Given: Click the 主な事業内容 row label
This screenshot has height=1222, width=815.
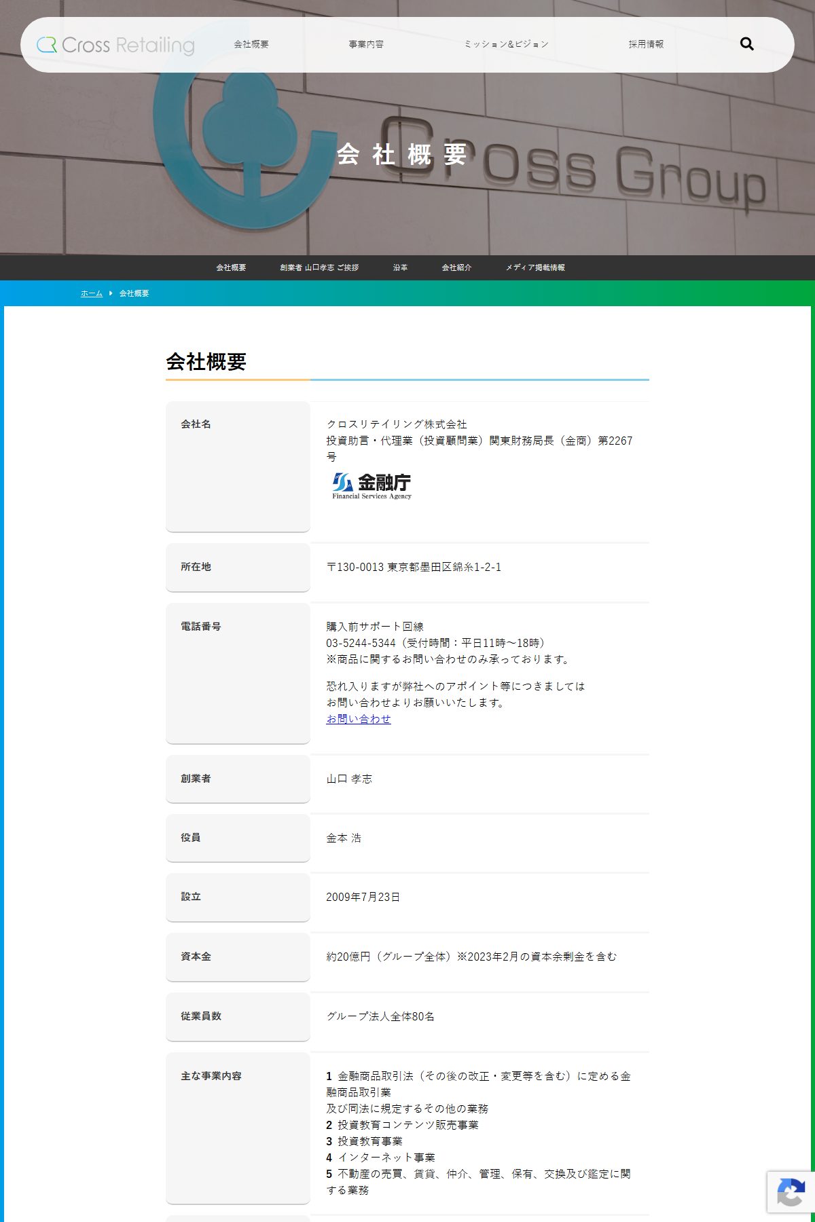Looking at the screenshot, I should click(x=211, y=1075).
